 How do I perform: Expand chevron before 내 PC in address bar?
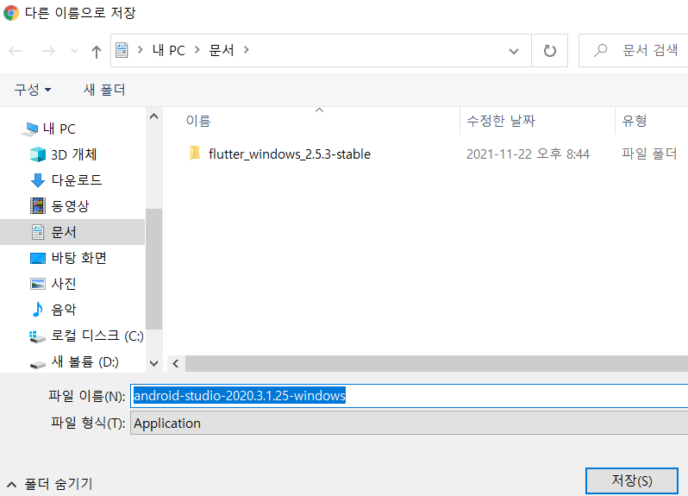(x=140, y=51)
